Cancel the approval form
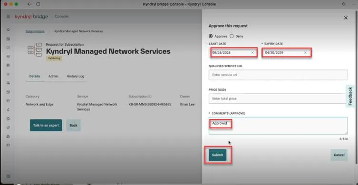This screenshot has width=358, height=185. tap(339, 155)
